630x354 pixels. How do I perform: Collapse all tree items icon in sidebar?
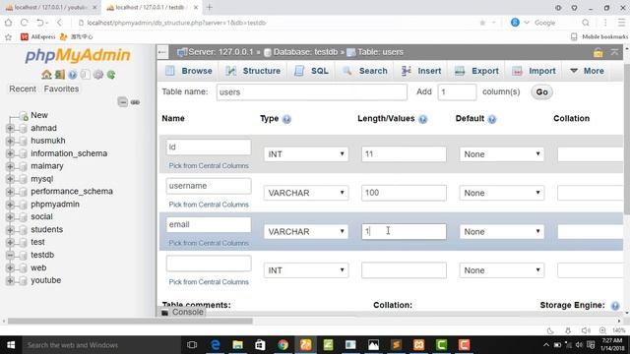122,102
